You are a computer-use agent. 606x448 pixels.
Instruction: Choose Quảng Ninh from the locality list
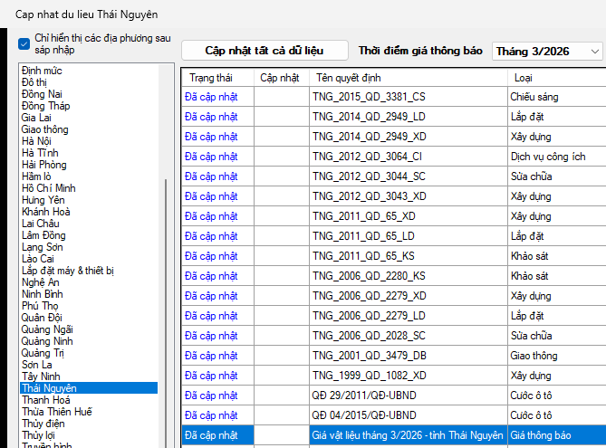[48, 341]
